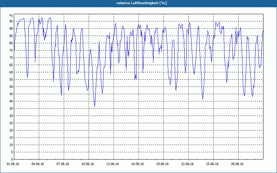Click the y-axis value 45
The image size is (277, 173).
pos(11,94)
